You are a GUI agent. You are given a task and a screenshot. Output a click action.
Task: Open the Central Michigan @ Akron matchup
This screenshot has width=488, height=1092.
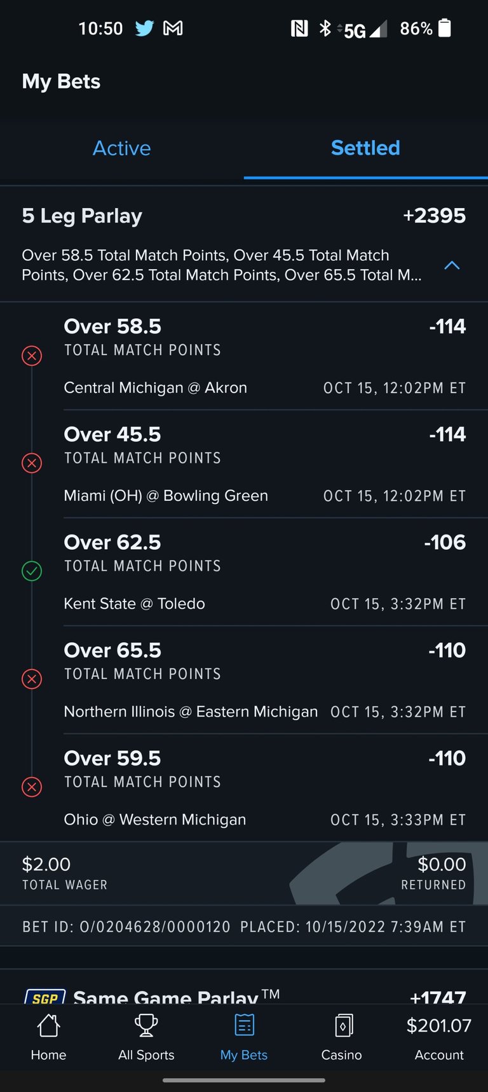pyautogui.click(x=156, y=388)
